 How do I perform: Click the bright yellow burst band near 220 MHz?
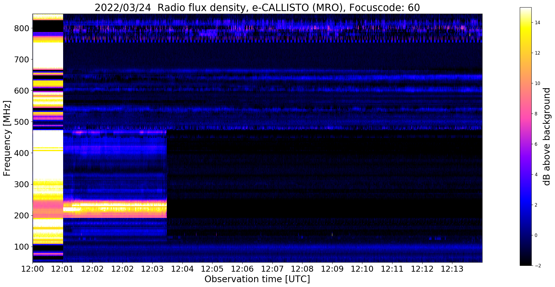click(115, 209)
